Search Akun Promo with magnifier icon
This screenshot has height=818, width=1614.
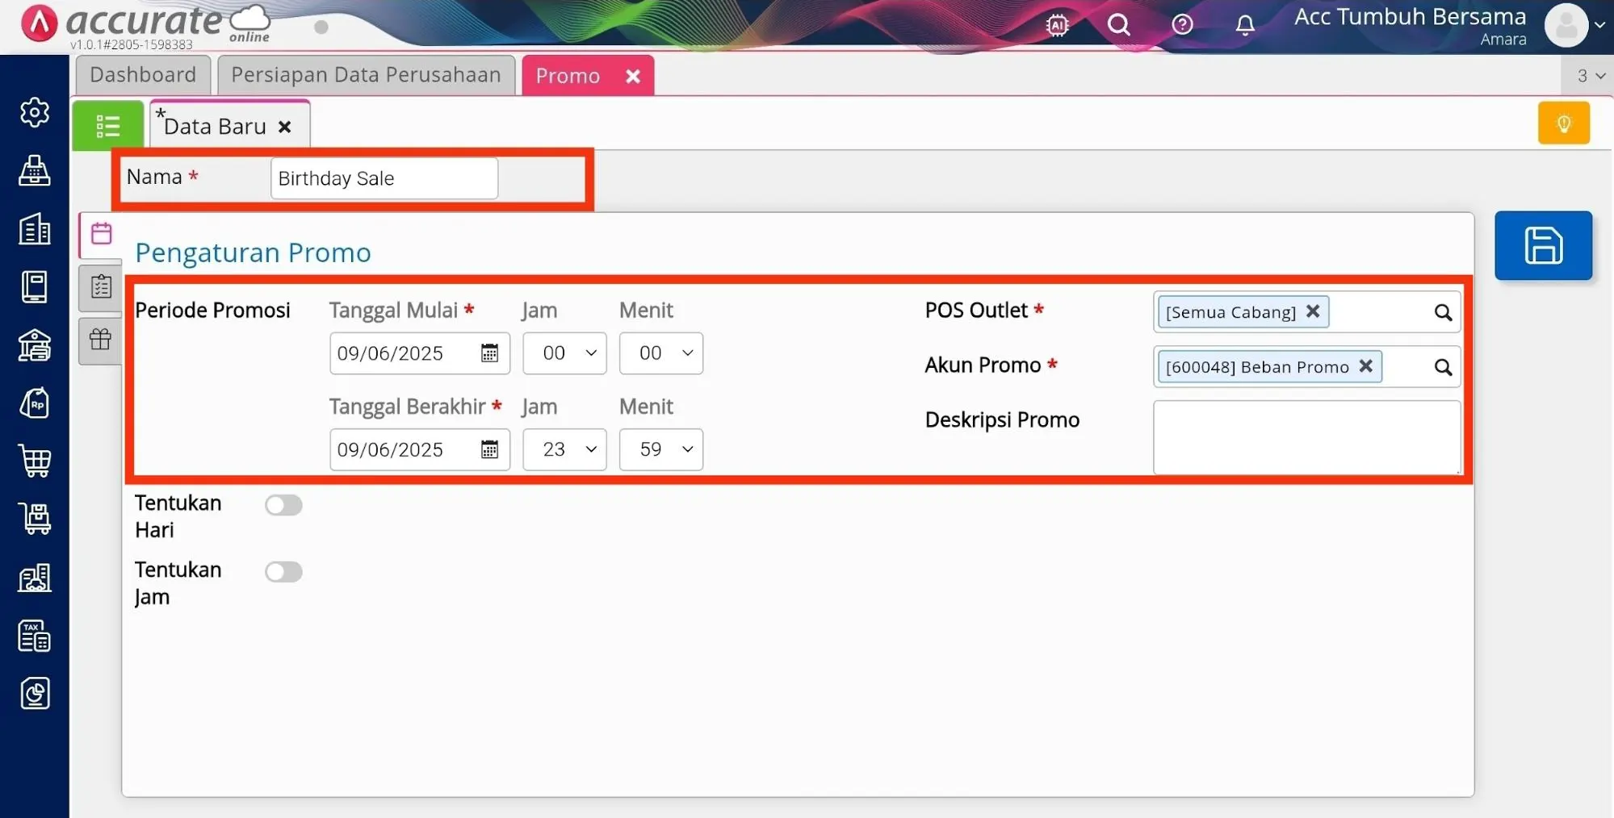[x=1443, y=367]
